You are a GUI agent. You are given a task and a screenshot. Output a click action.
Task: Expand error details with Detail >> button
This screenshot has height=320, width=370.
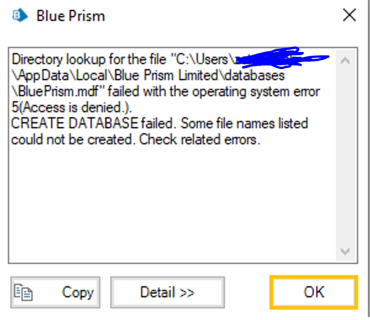click(x=167, y=292)
